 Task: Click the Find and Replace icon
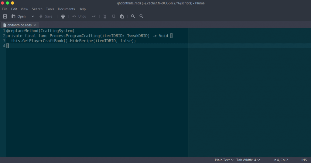pyautogui.click(x=141, y=16)
